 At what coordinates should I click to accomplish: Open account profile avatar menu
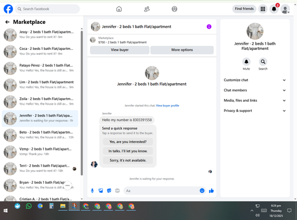coord(285,9)
